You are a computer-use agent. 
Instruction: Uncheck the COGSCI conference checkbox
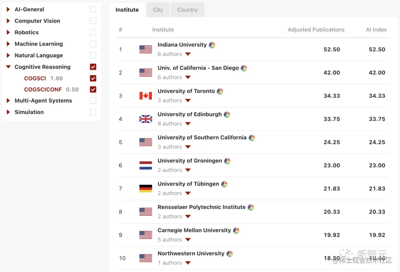point(93,78)
